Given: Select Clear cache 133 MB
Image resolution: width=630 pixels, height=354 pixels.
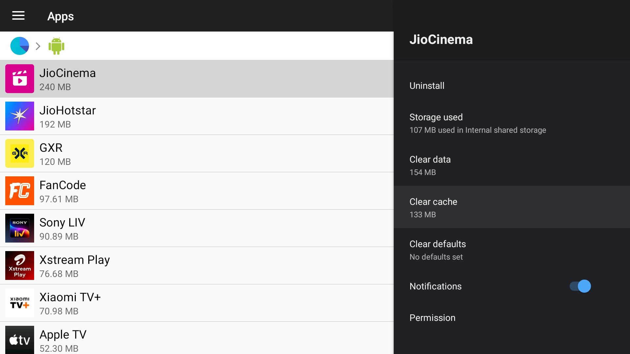Looking at the screenshot, I should click(x=512, y=207).
